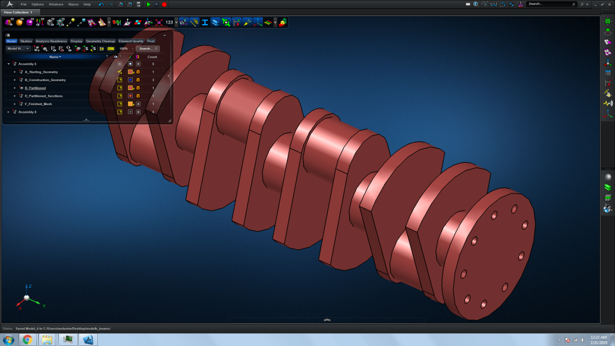Click the magenta sphere visibility icon
Screen dimensions: 615x346
pyautogui.click(x=29, y=22)
